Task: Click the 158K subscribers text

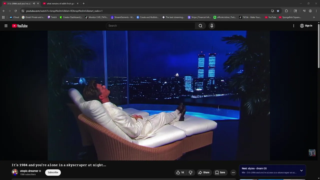Action: point(28,174)
